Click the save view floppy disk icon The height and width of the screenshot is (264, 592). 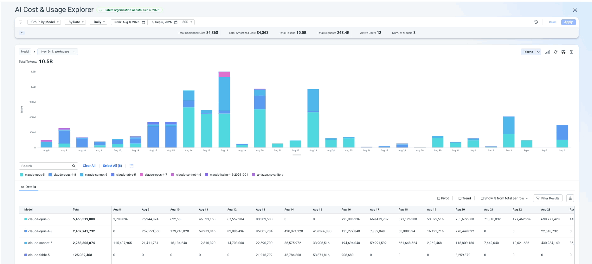(571, 52)
